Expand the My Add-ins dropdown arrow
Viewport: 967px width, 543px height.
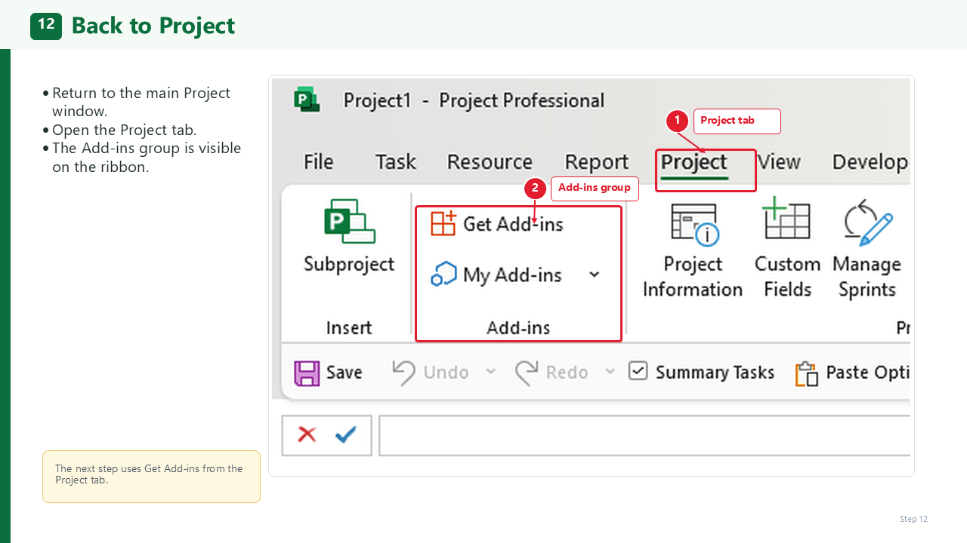(x=595, y=275)
